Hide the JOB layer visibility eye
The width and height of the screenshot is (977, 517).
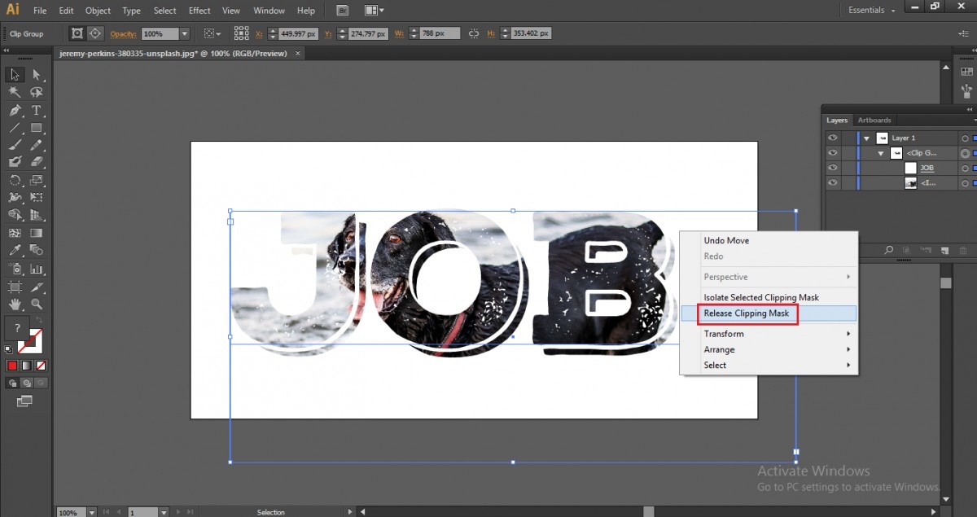(x=833, y=167)
